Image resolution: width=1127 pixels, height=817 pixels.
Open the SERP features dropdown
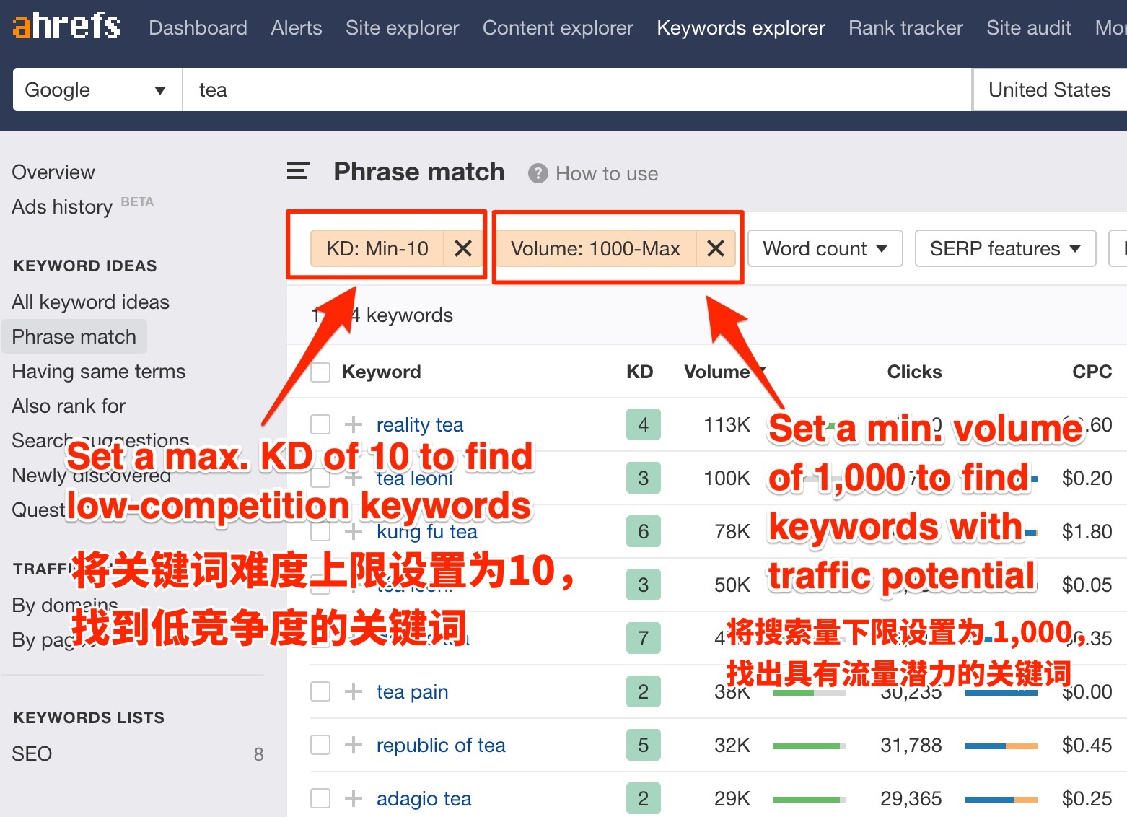coord(1004,248)
